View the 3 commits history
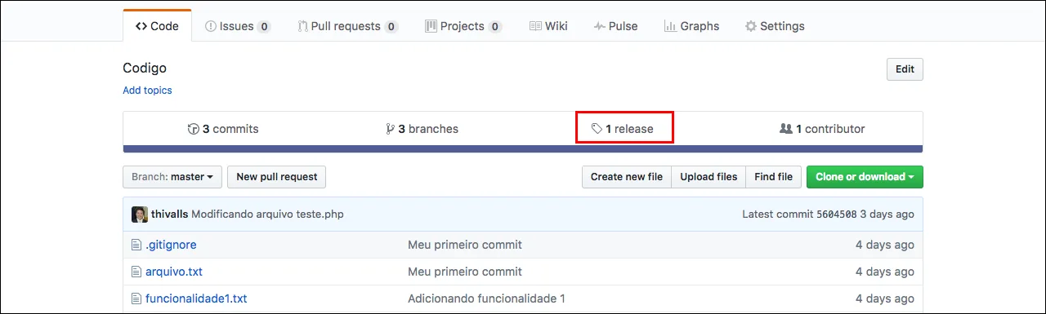Image resolution: width=1046 pixels, height=314 pixels. tap(223, 129)
